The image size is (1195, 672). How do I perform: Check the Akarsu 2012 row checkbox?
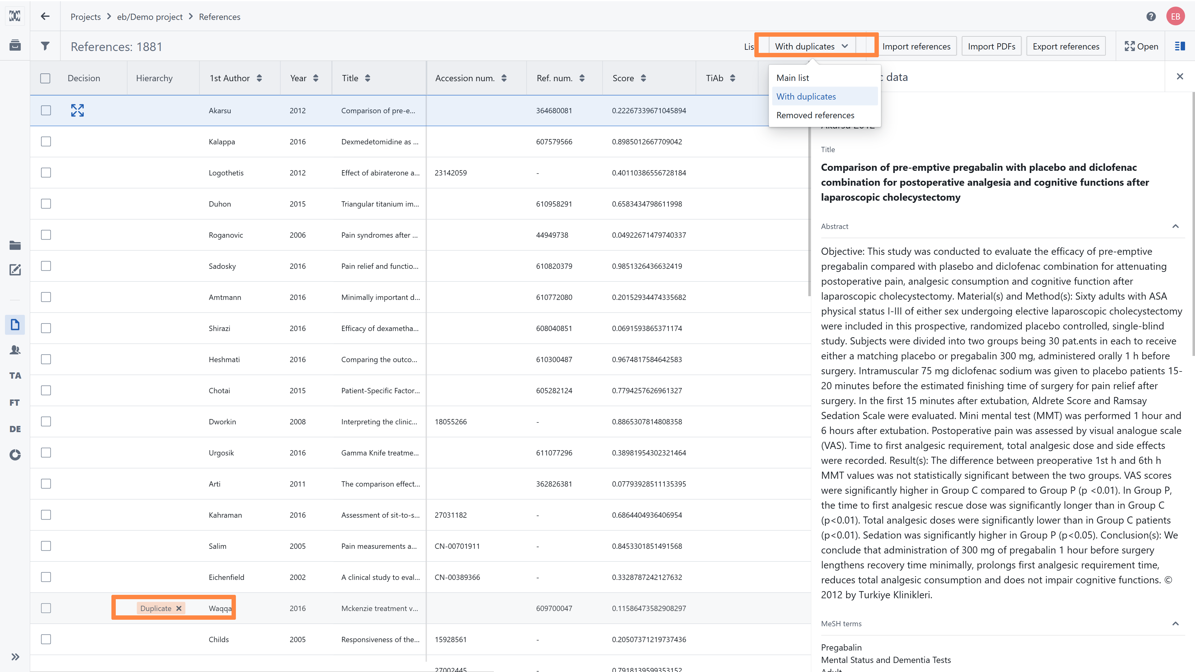(x=46, y=110)
